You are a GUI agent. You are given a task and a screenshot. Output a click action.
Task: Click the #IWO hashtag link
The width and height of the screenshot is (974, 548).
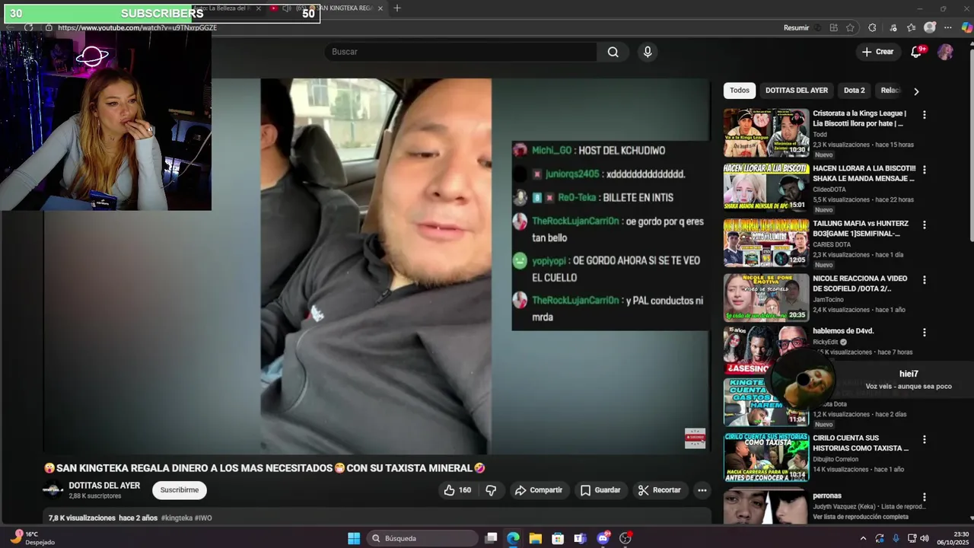click(x=203, y=518)
